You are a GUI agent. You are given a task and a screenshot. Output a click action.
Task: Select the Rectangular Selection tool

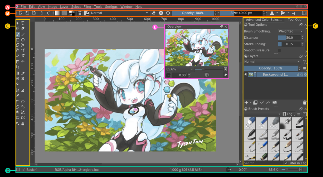[18, 102]
